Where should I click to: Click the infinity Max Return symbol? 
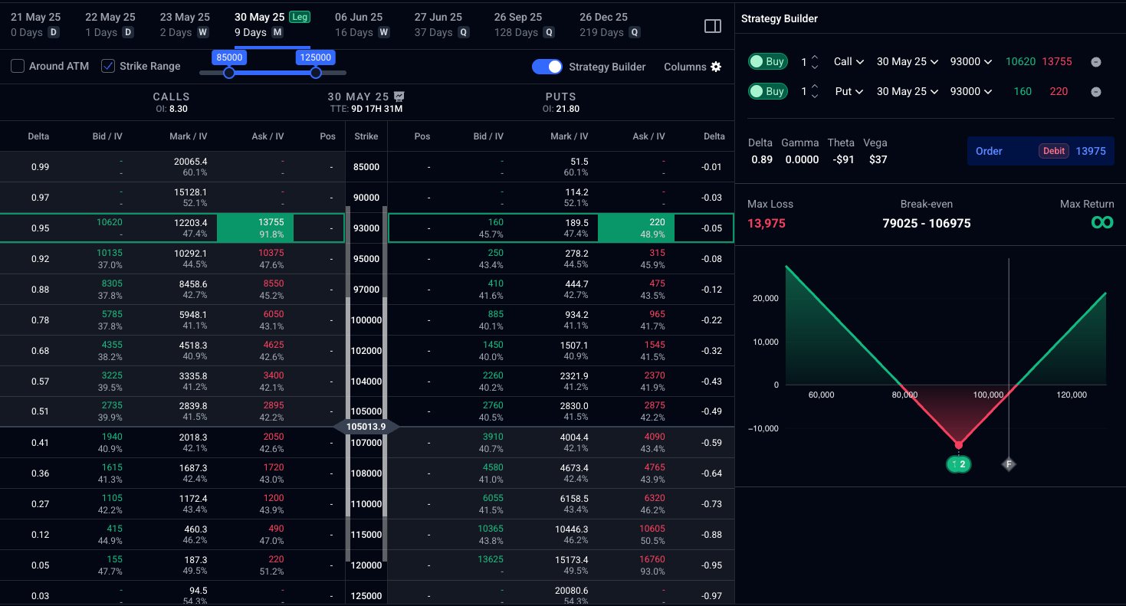coord(1101,222)
